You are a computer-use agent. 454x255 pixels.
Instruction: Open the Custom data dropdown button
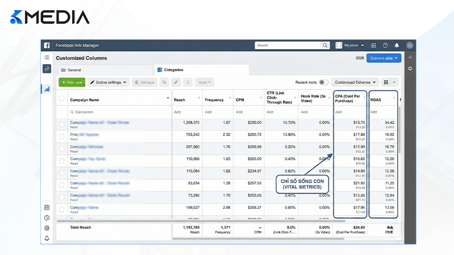[384, 58]
